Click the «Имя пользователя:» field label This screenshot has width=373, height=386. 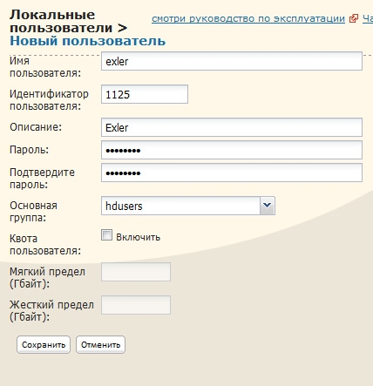(45, 67)
